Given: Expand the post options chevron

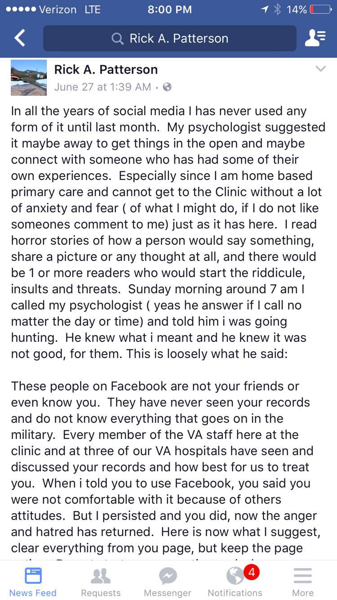Looking at the screenshot, I should click(x=320, y=69).
